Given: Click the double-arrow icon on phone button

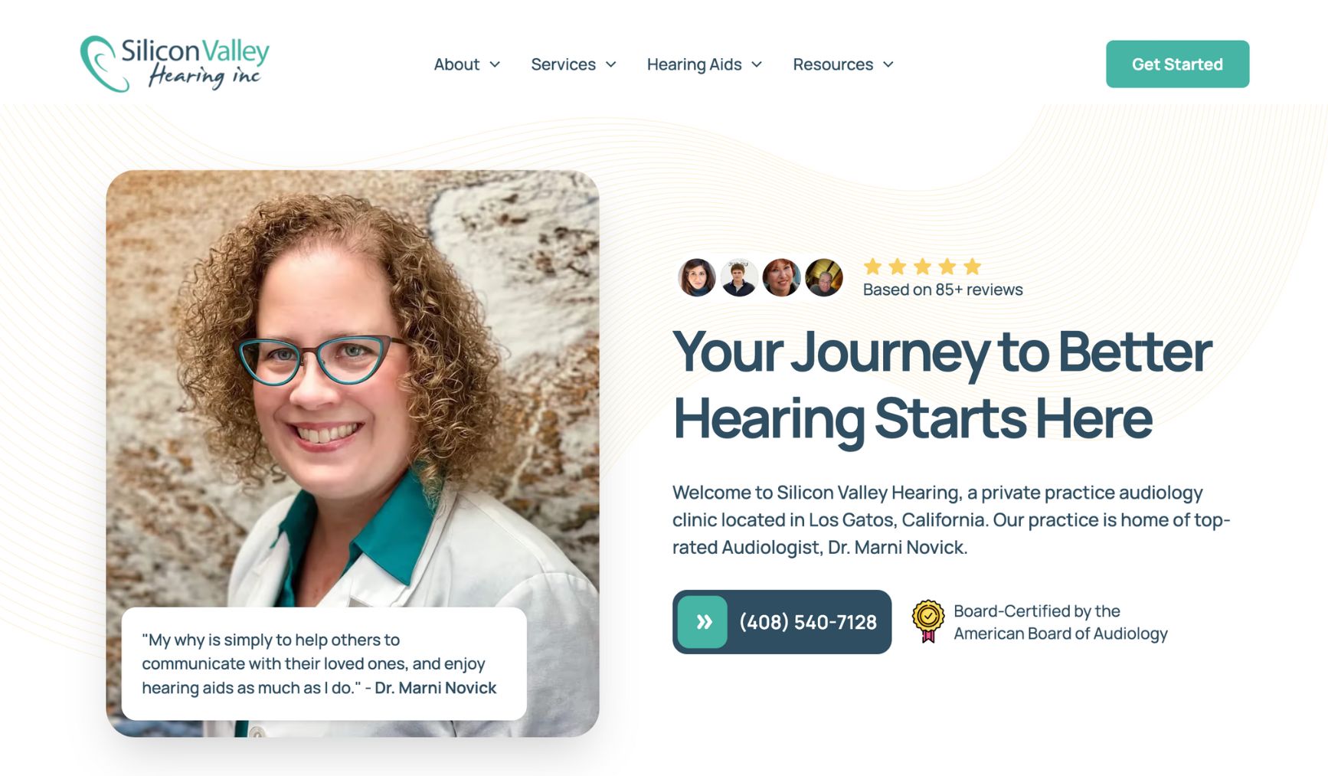Looking at the screenshot, I should pyautogui.click(x=703, y=622).
